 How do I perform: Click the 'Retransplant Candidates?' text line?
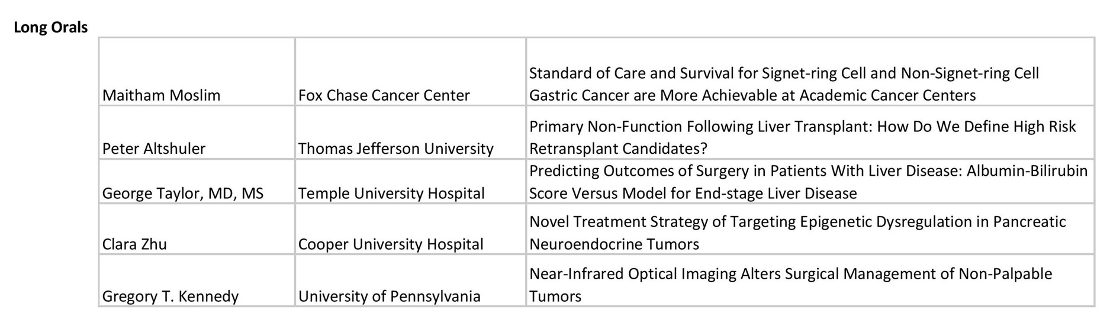click(x=618, y=149)
